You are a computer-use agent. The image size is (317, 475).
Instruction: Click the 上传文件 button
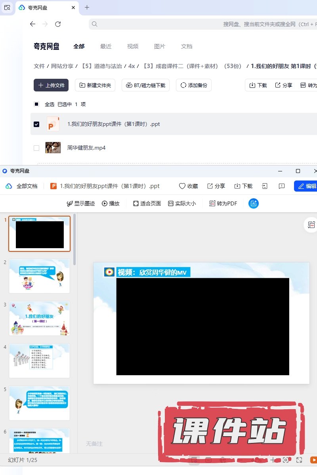pyautogui.click(x=51, y=85)
